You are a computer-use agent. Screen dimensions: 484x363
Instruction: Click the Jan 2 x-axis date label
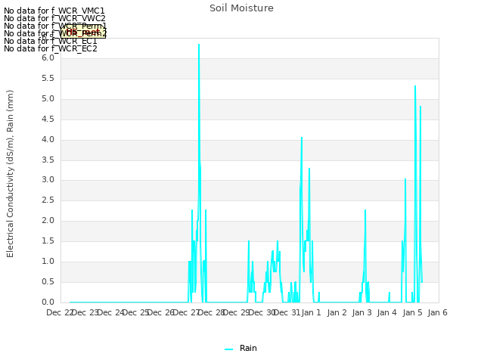point(337,312)
